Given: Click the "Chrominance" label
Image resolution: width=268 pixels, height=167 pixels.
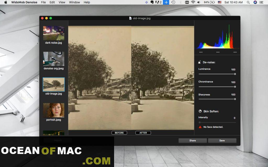Looking at the screenshot, I should pyautogui.click(x=206, y=82).
